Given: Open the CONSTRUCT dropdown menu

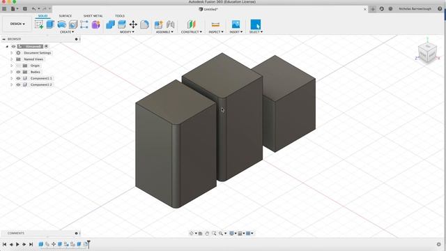Looking at the screenshot, I should click(x=192, y=32).
